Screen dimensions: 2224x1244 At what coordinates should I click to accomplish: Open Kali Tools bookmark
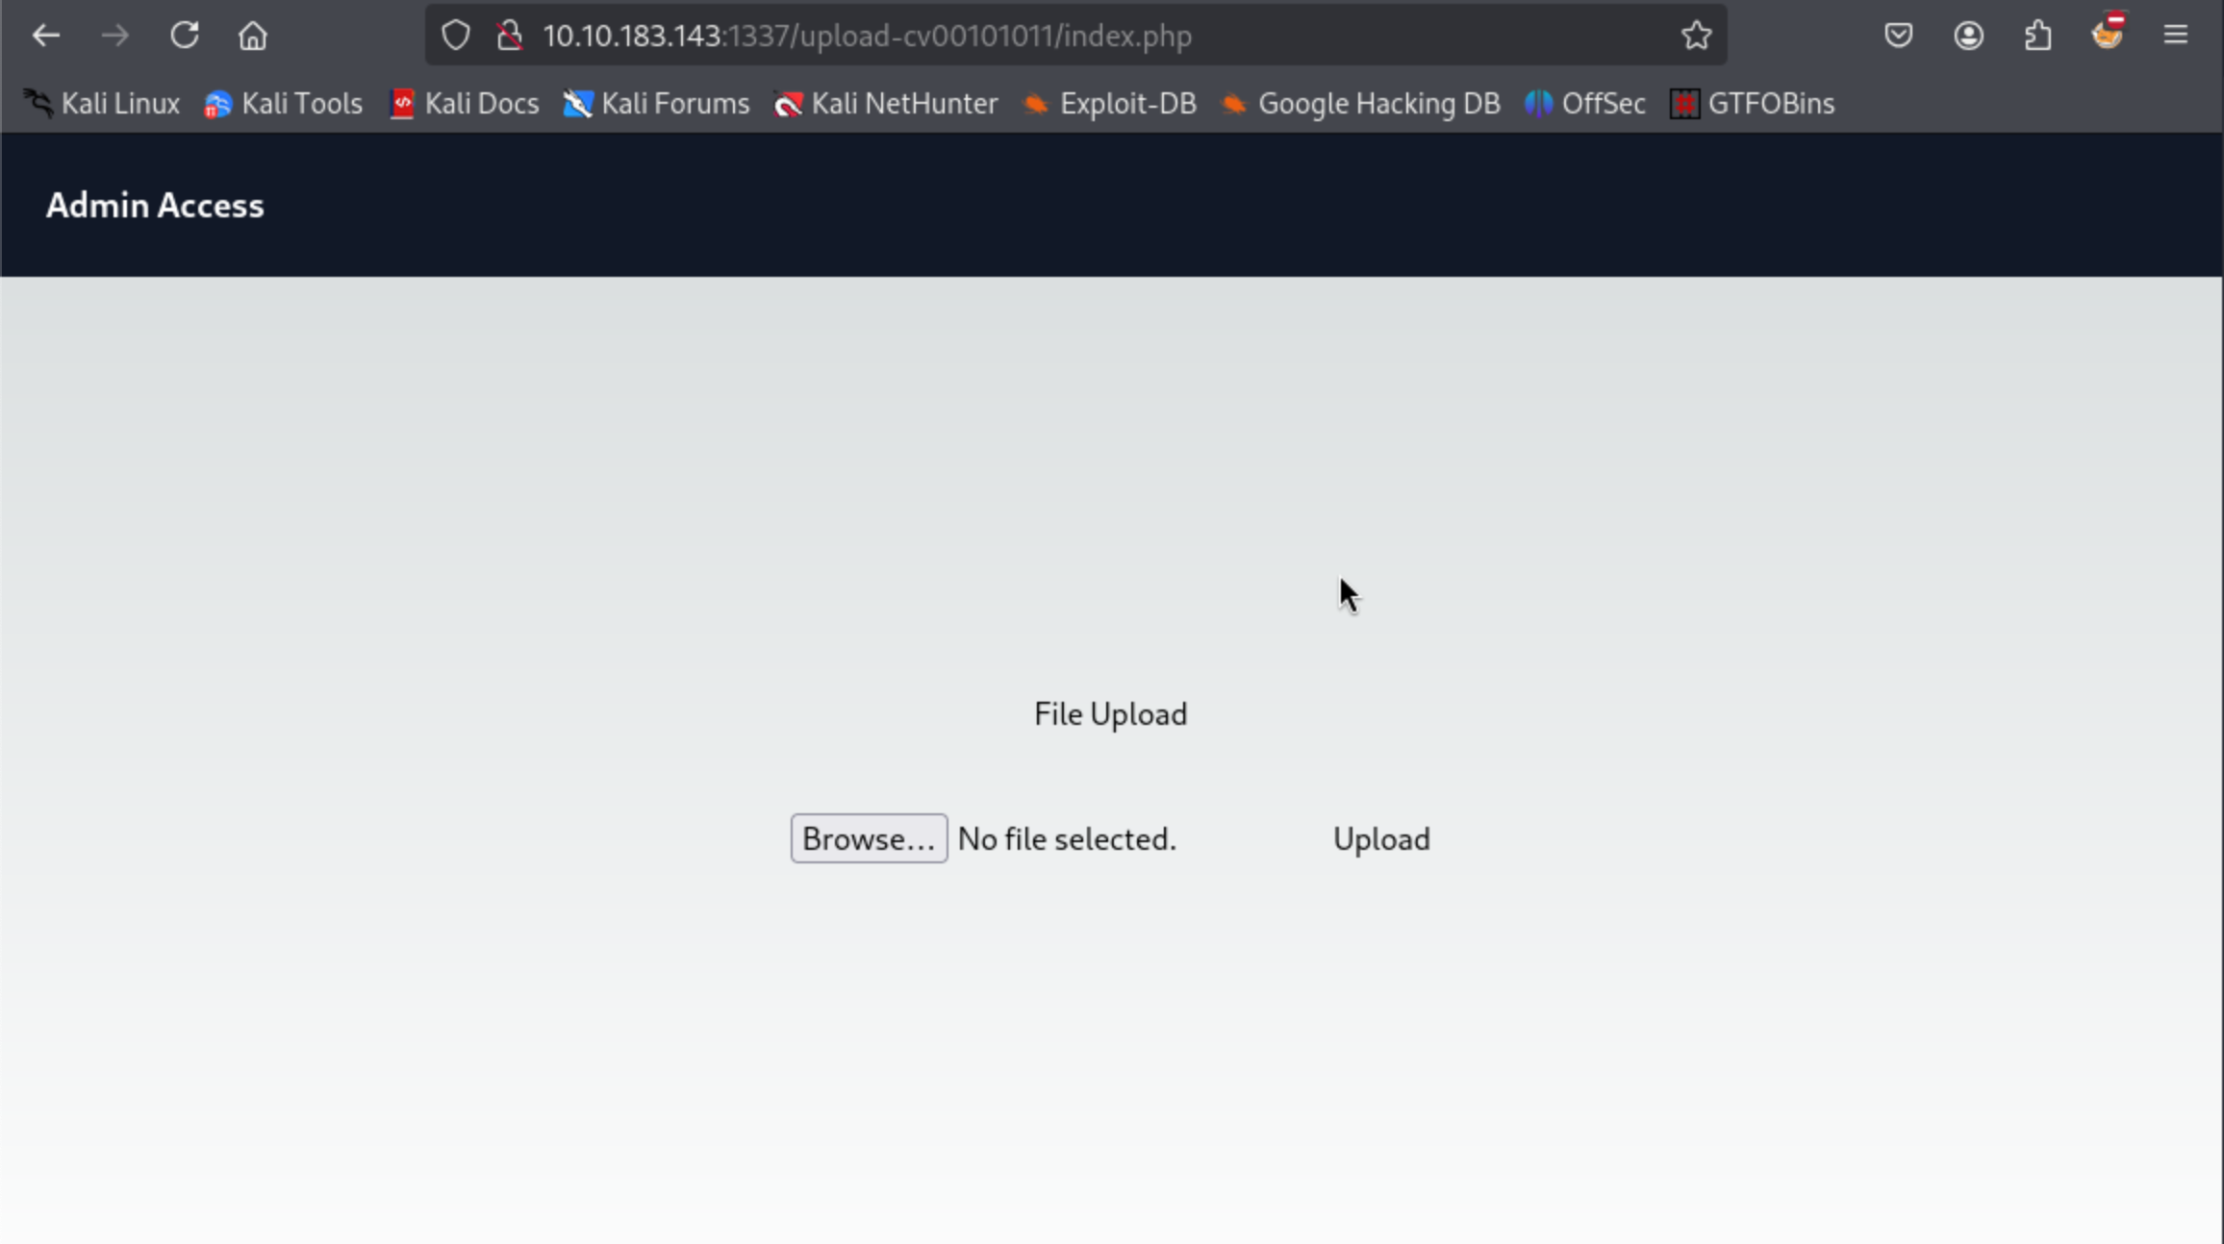284,103
